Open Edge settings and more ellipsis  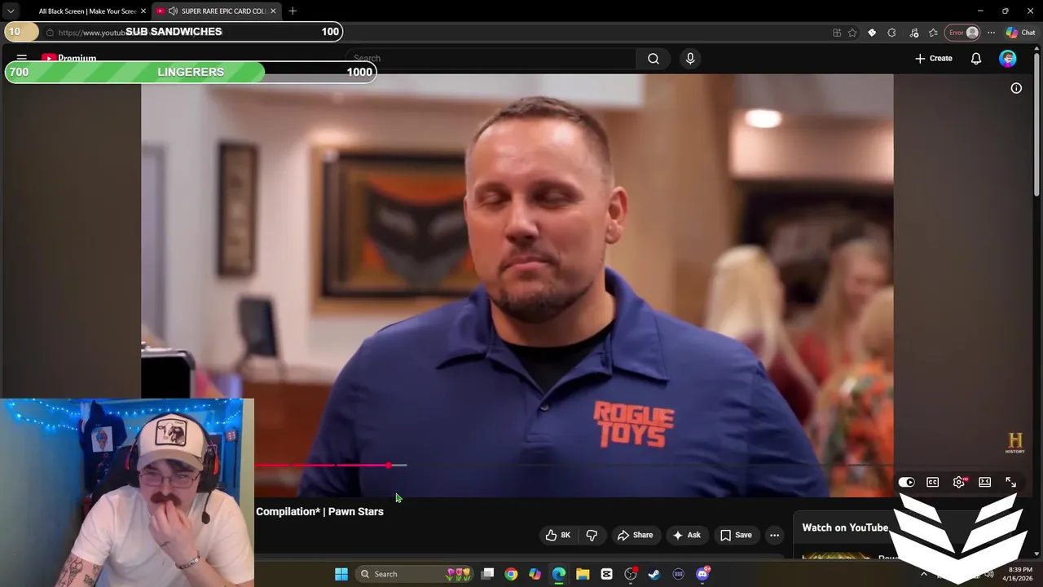pos(991,33)
